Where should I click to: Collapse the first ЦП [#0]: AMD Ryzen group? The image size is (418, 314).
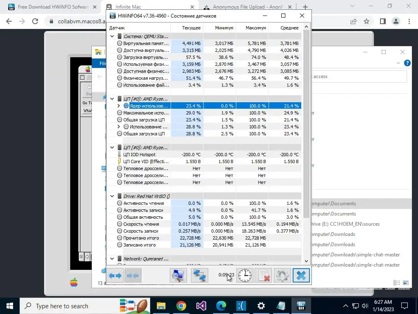click(x=112, y=99)
